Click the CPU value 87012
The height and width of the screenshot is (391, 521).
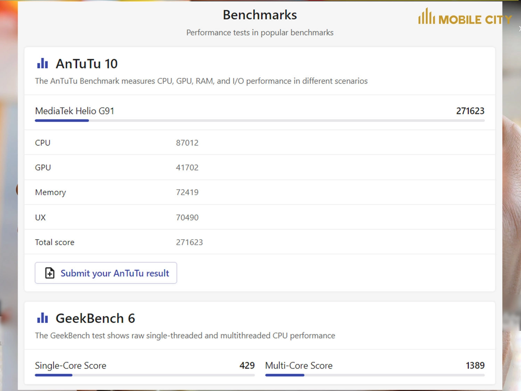coord(187,143)
